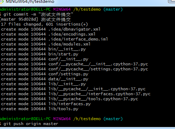Viewport: 175px width, 129px height.
Task: Click the .idea/dbnavigator.xml line
Action: tap(51, 29)
